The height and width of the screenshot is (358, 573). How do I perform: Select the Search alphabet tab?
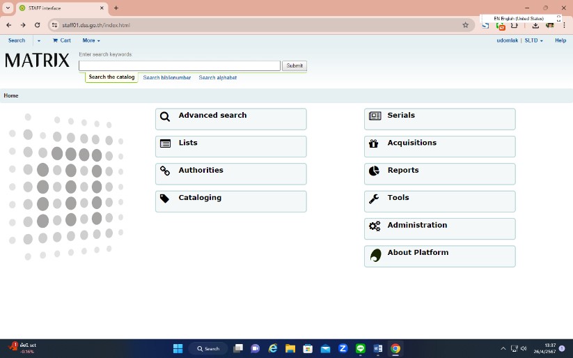click(217, 78)
